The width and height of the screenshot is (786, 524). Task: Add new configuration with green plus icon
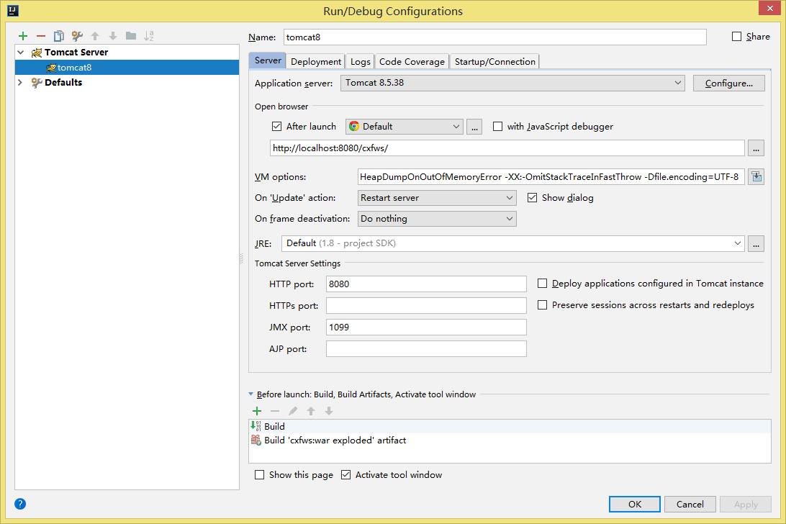23,36
